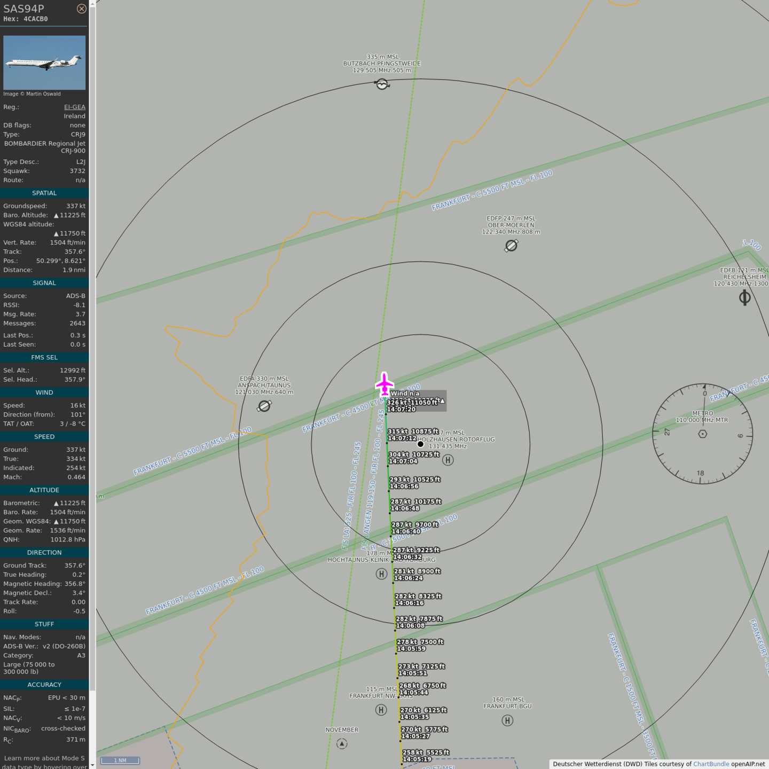Click the EDFA Anspach/Taunus airfield symbol
Screen dimensions: 769x769
[264, 406]
